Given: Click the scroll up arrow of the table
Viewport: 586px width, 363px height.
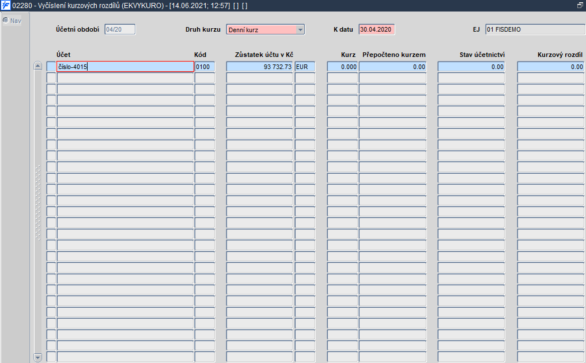Looking at the screenshot, I should click(x=38, y=66).
